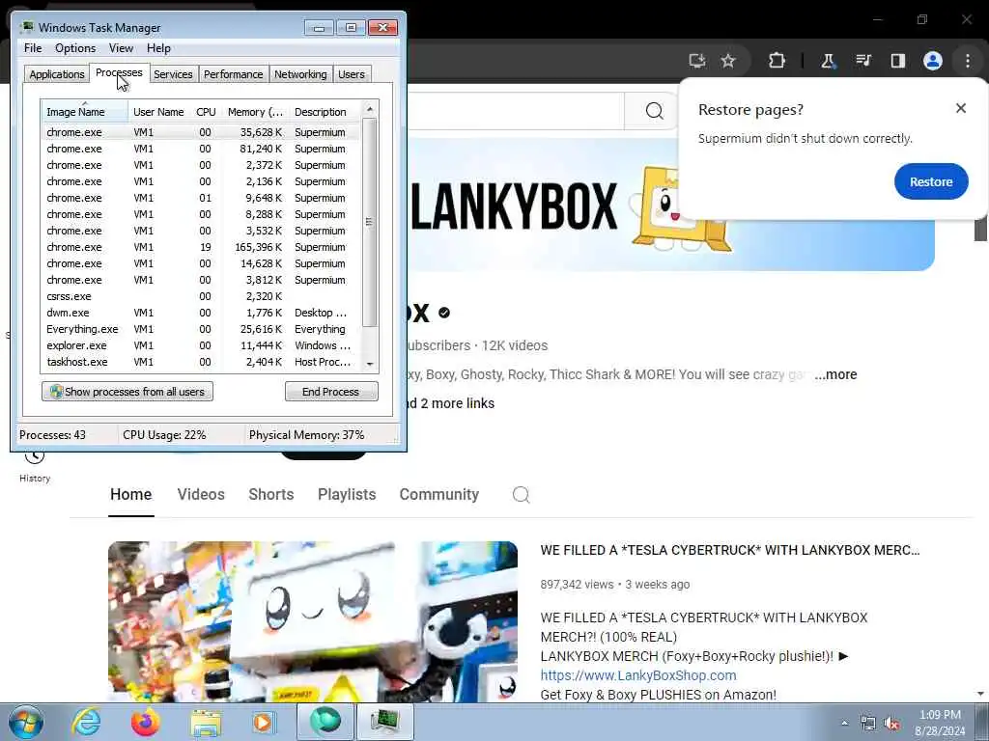Switch to the Services tab
The width and height of the screenshot is (989, 741).
pos(173,74)
